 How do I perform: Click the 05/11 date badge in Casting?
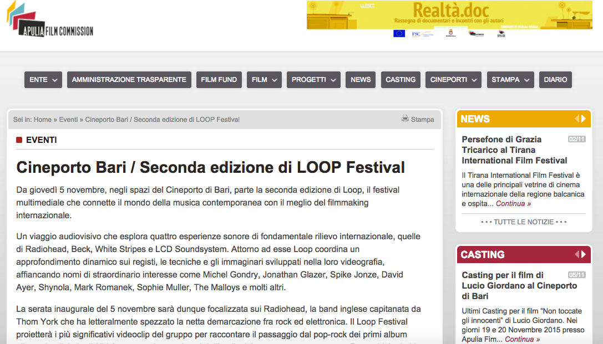pyautogui.click(x=577, y=275)
